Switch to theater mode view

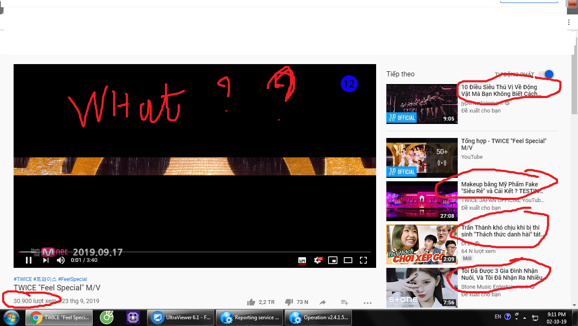[348, 260]
